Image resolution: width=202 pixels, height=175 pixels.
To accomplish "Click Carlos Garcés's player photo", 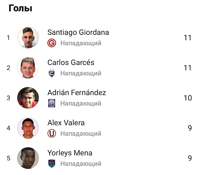I will pyautogui.click(x=28, y=68).
